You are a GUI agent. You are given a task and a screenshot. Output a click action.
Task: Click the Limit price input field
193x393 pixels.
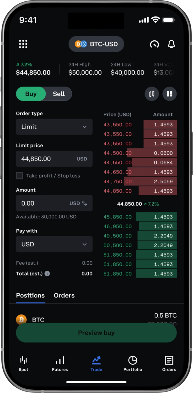click(x=54, y=159)
